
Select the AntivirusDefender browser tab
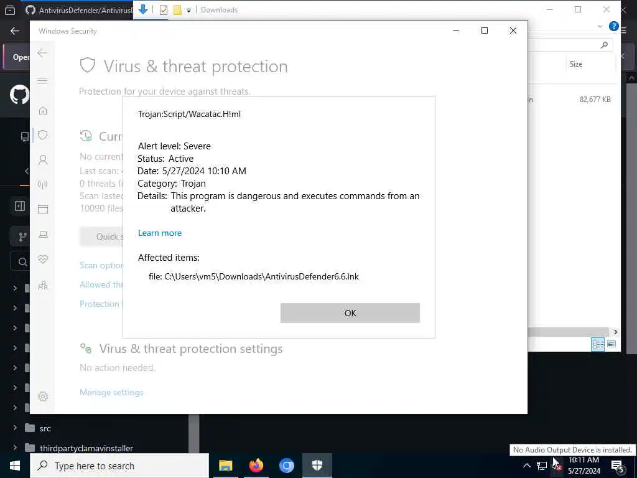[x=78, y=10]
